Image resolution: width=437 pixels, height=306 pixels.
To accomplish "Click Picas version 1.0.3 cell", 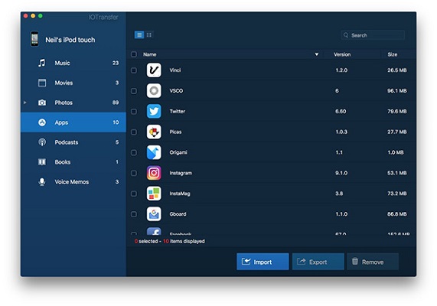I will (341, 132).
